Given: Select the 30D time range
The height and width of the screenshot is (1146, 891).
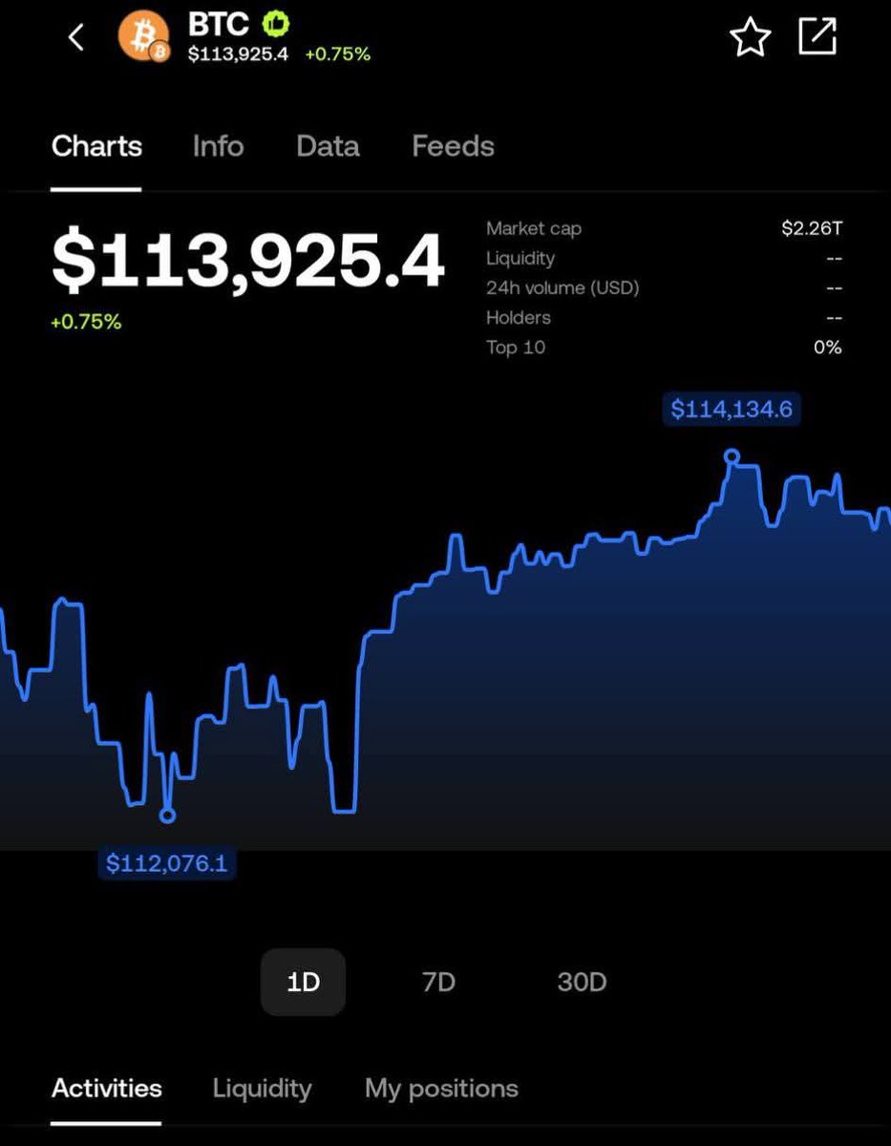Looking at the screenshot, I should [582, 982].
